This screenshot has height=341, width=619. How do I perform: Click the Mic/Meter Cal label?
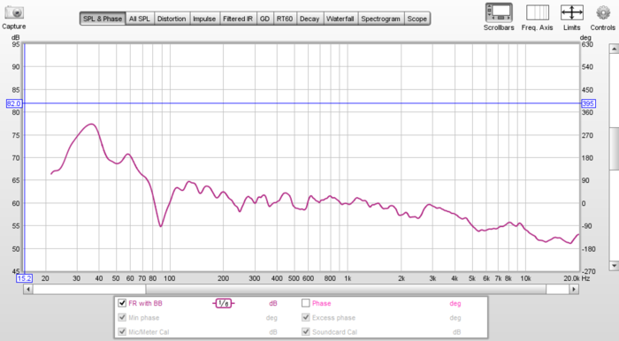[149, 332]
